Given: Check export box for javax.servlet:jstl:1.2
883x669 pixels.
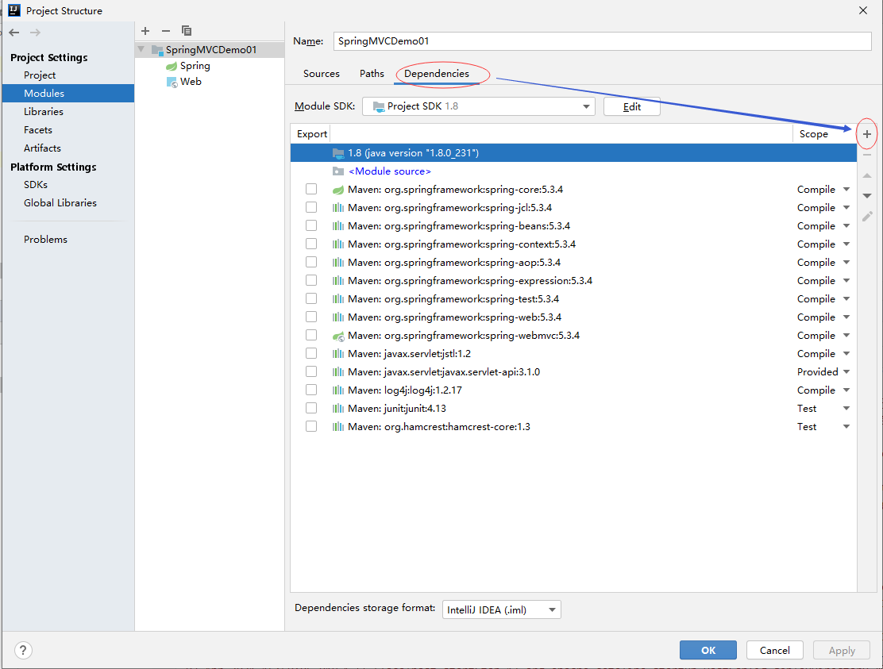Looking at the screenshot, I should (x=311, y=354).
